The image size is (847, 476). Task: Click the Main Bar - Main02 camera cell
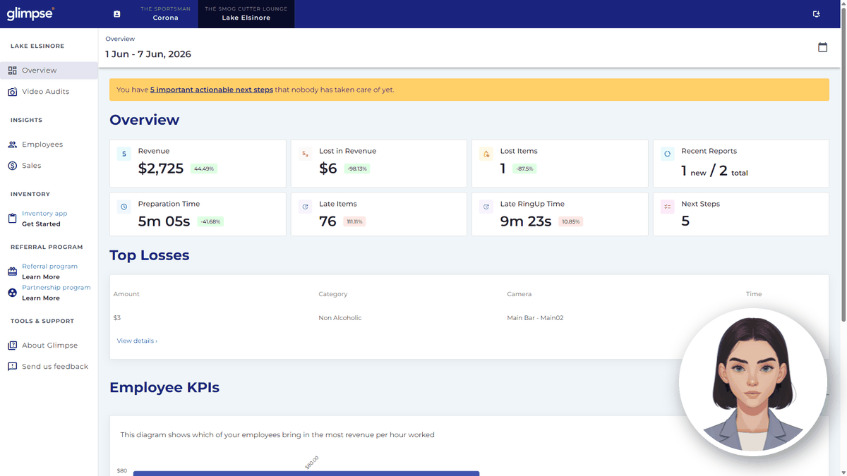click(535, 318)
